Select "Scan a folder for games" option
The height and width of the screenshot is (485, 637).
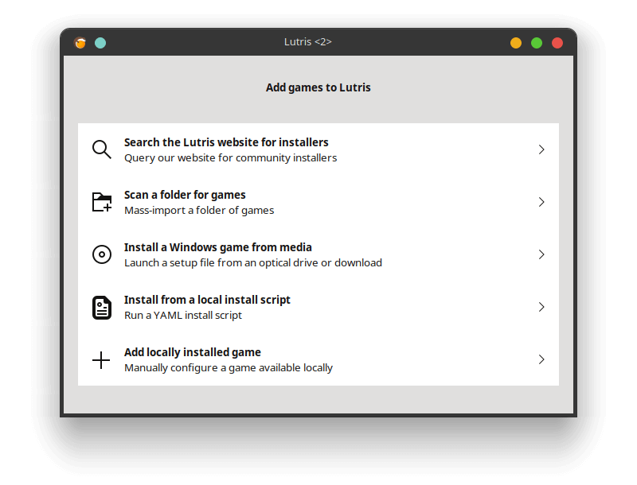pos(318,202)
